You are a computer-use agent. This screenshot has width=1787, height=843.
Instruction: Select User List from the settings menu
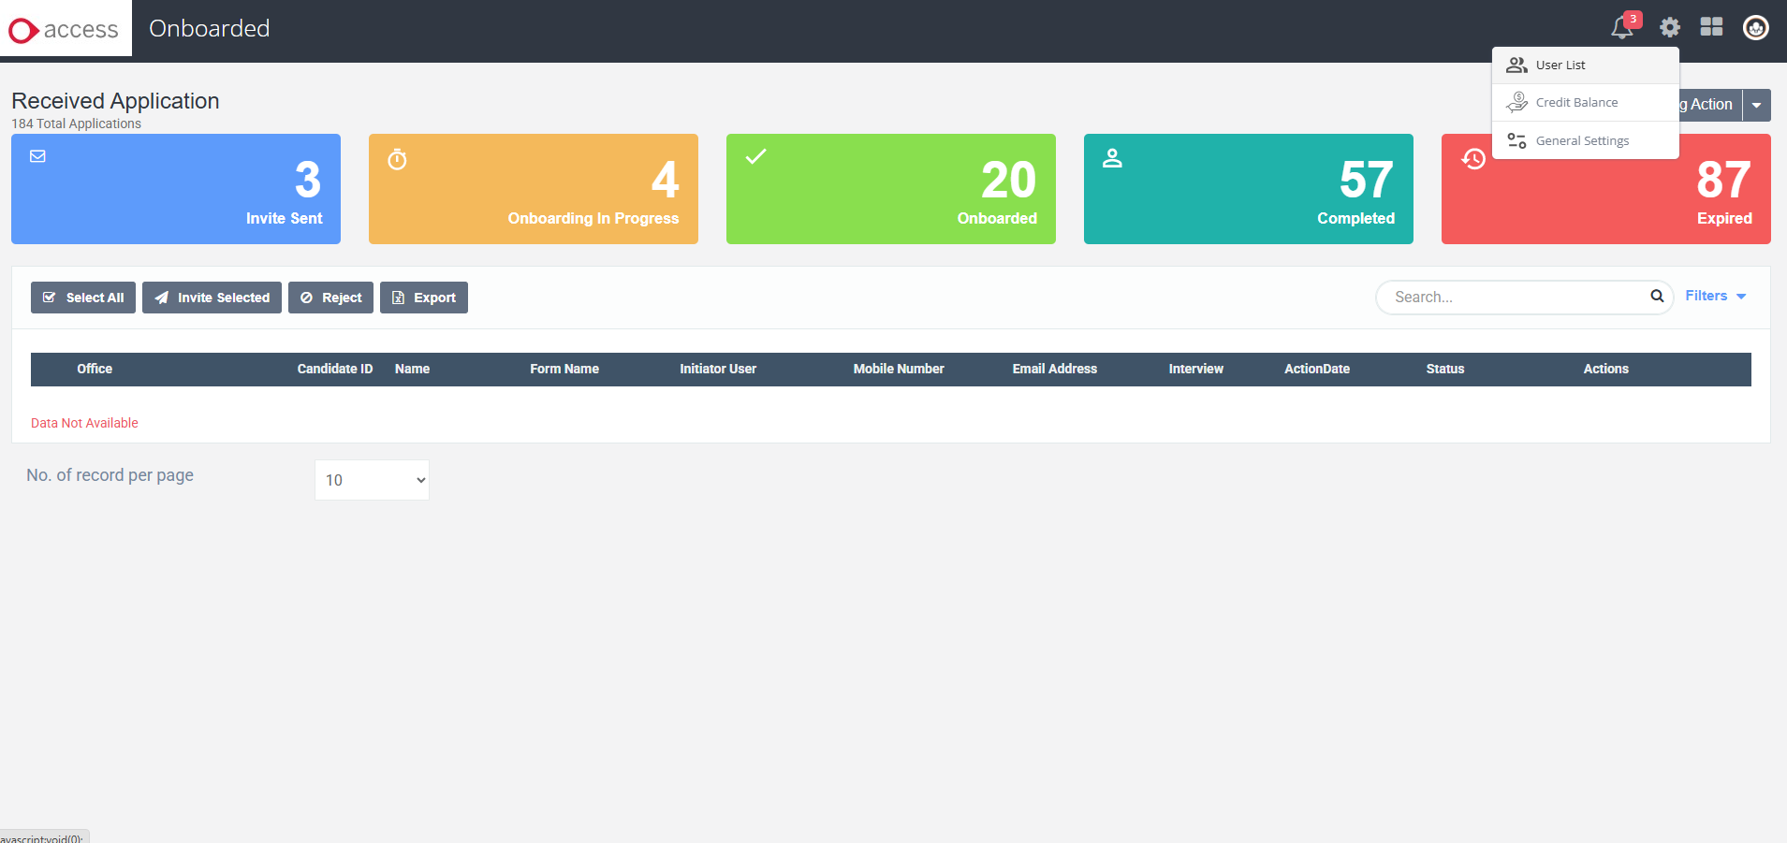tap(1560, 65)
